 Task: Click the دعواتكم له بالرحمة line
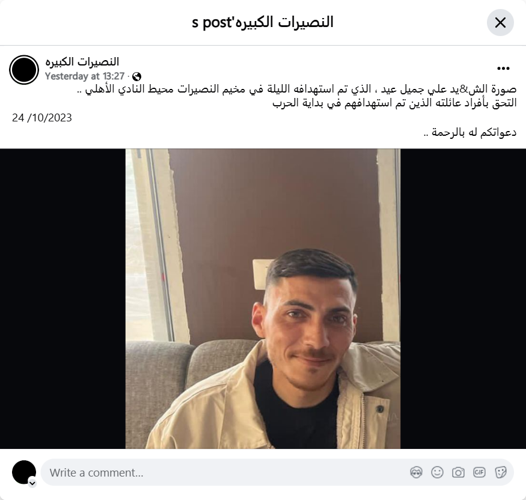470,132
